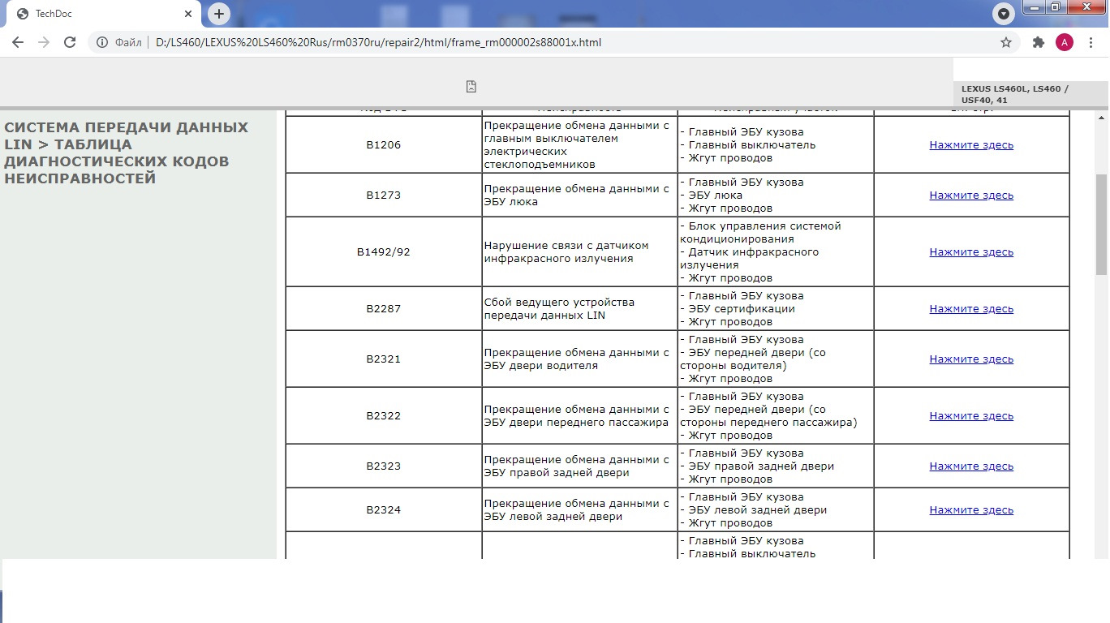Open the Нажмите здесь link for B2321
1110x623 pixels.
click(x=971, y=359)
